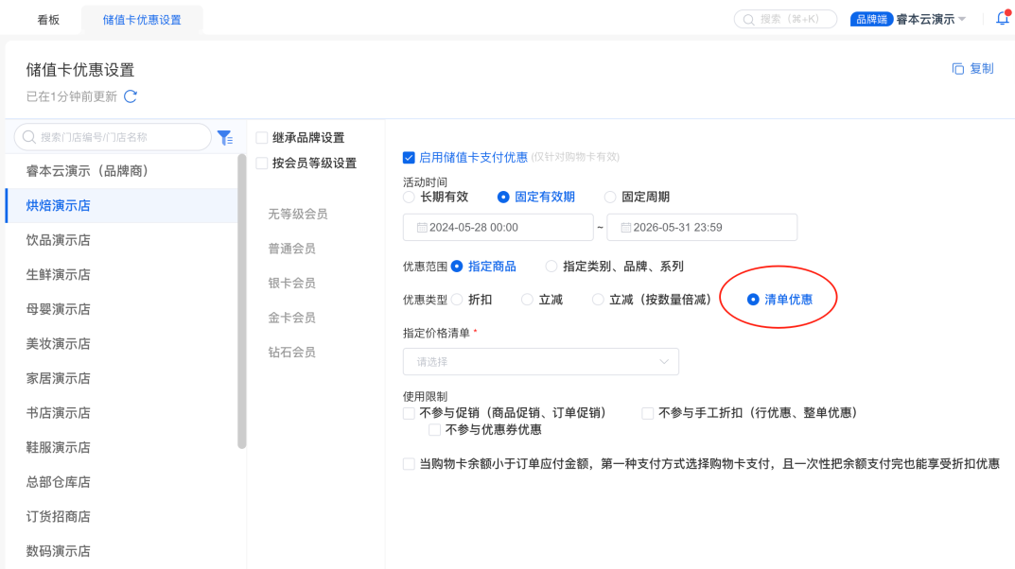The height and width of the screenshot is (569, 1015).
Task: Enable 继承品牌设置 checkbox
Action: (262, 138)
